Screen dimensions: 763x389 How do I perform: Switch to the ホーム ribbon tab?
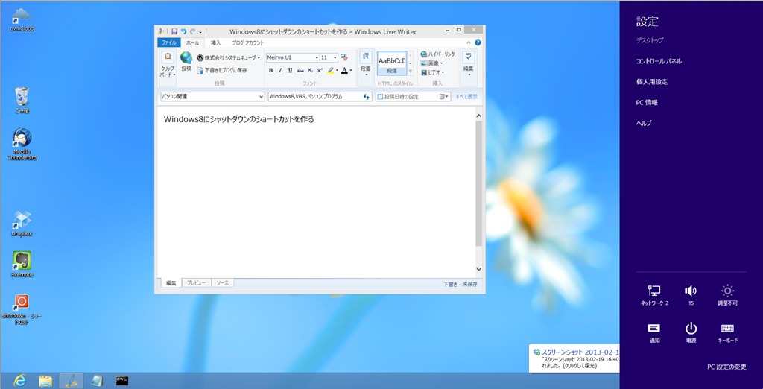[193, 42]
